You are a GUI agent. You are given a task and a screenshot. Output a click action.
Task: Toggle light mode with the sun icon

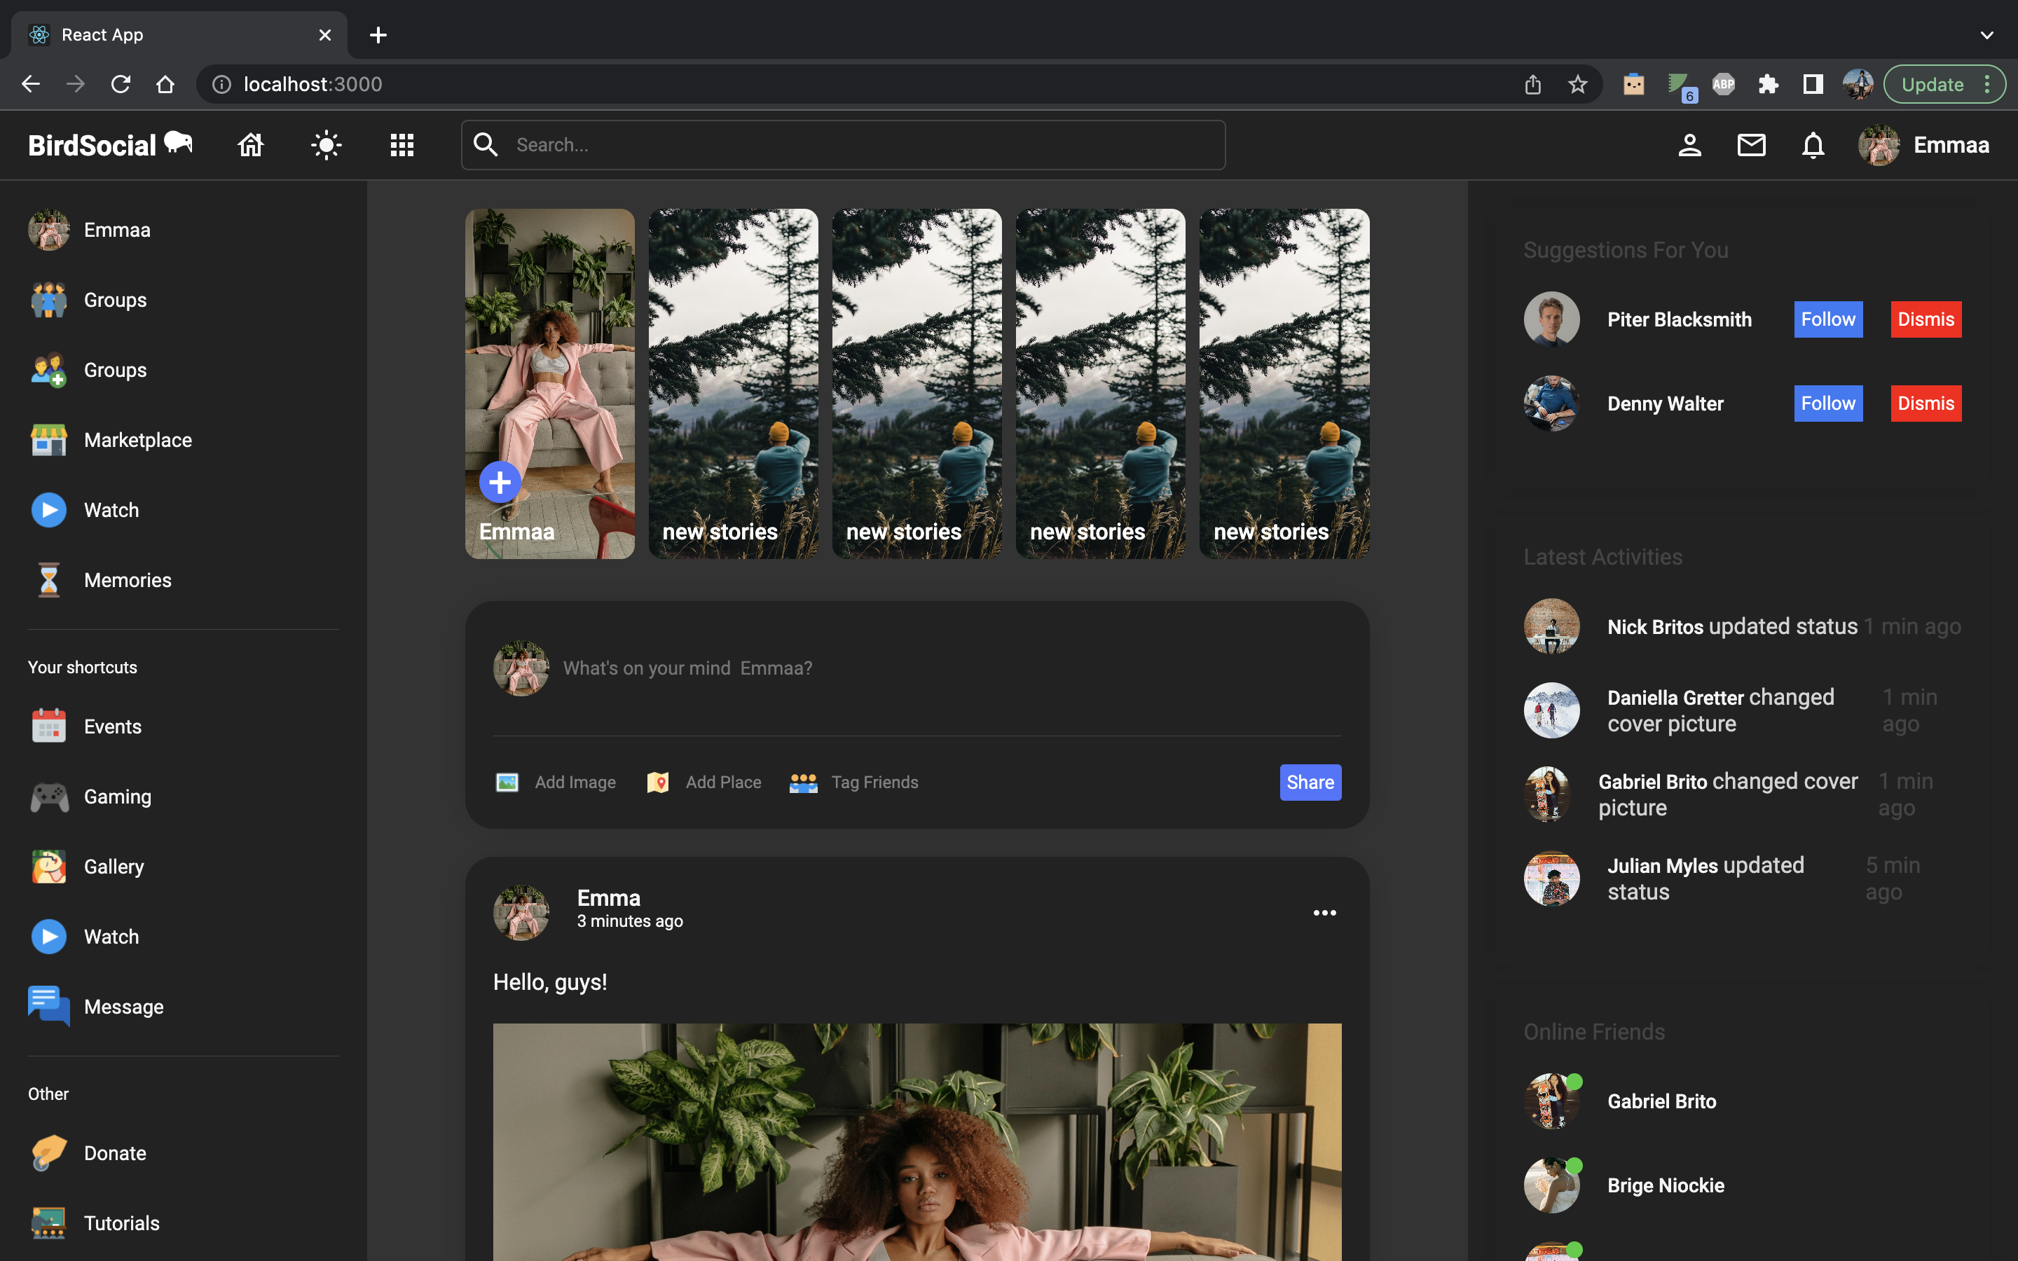(x=325, y=144)
